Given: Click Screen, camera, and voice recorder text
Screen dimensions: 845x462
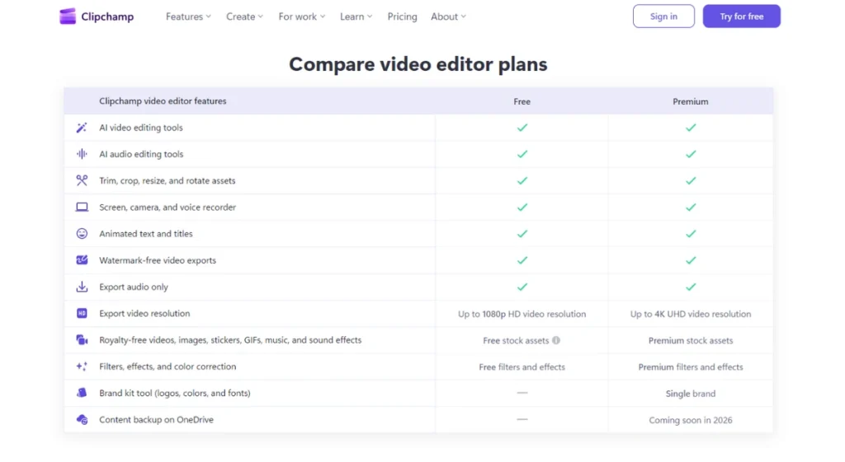Looking at the screenshot, I should pos(168,207).
